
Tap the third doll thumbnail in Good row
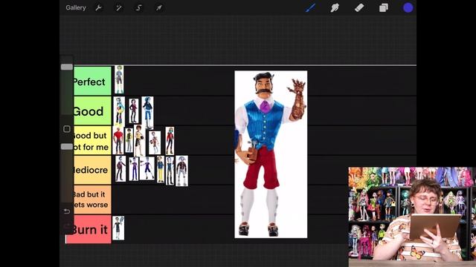[147, 112]
